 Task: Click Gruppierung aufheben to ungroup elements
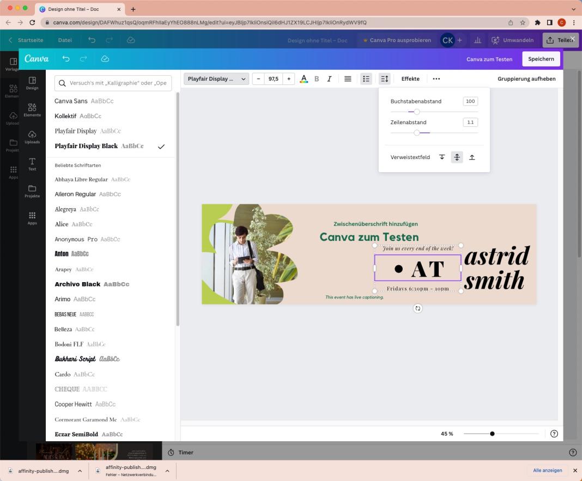tap(526, 78)
